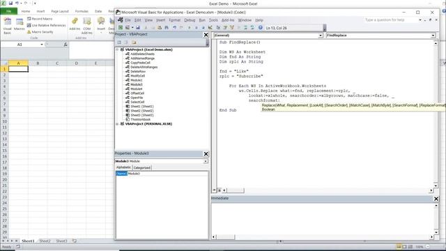This screenshot has width=446, height=251.
Task: Open VBA Debug menu
Action: (x=190, y=20)
